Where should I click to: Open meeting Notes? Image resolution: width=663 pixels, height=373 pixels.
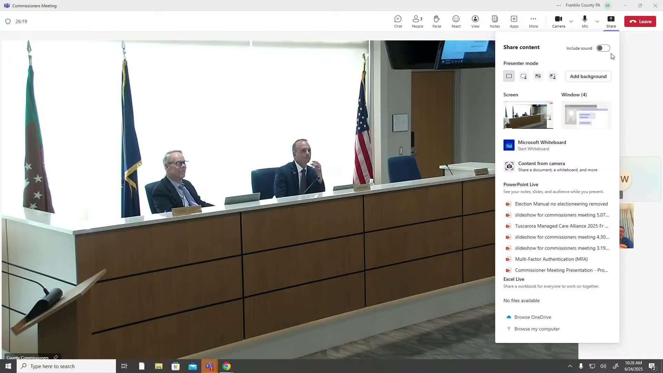click(x=494, y=21)
